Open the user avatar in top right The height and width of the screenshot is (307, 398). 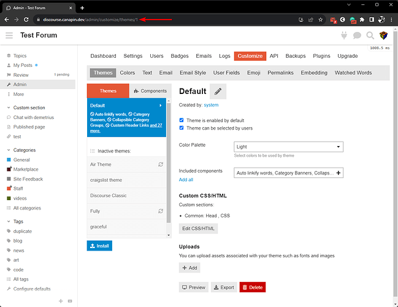[x=383, y=36]
